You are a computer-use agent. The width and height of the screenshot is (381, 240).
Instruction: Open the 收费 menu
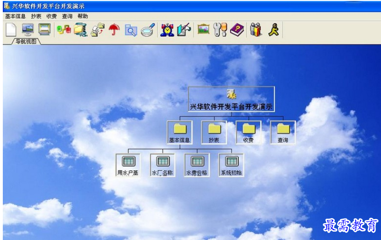click(51, 16)
